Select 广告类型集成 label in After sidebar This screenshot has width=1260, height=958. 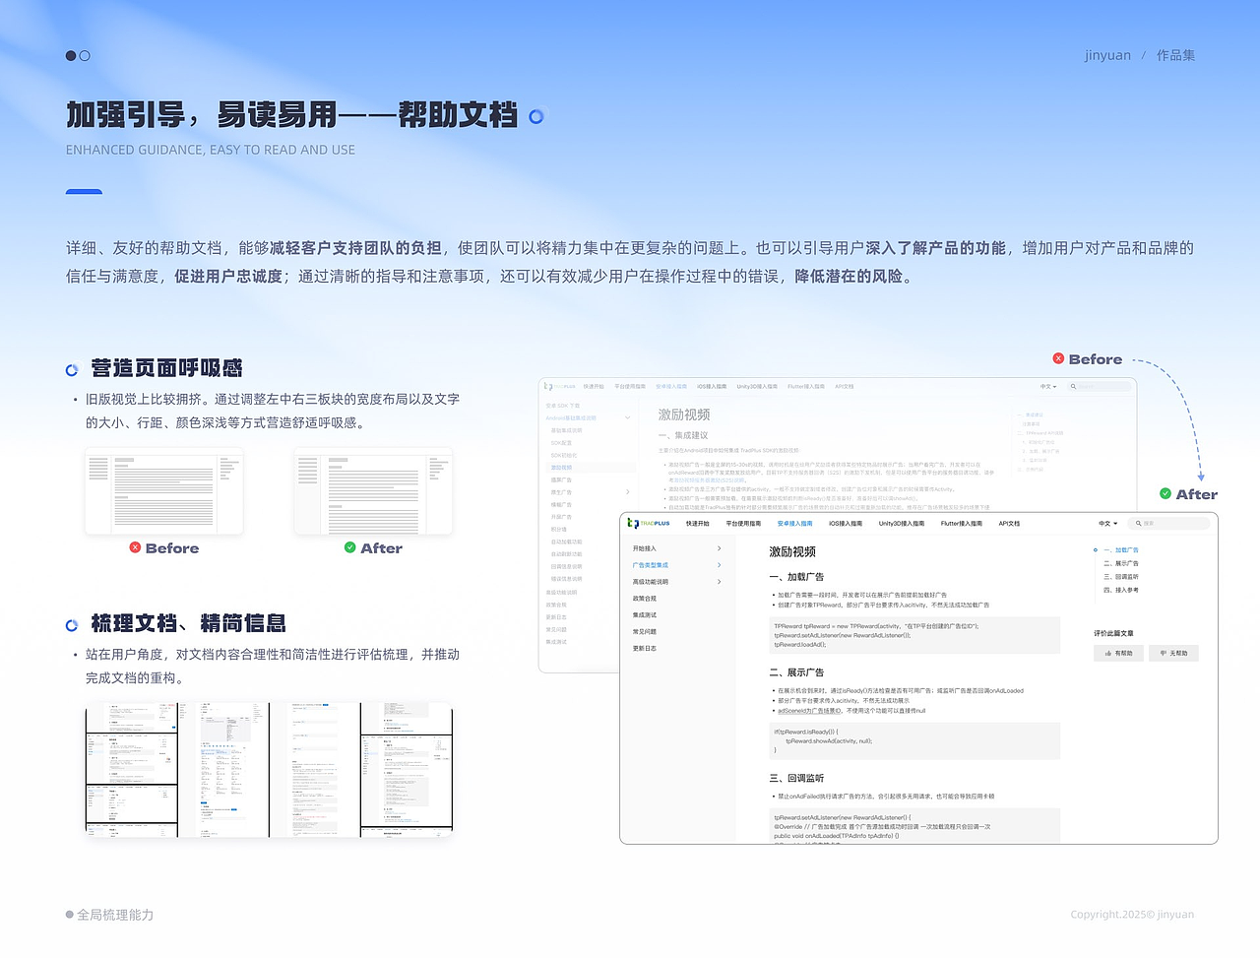(x=651, y=565)
